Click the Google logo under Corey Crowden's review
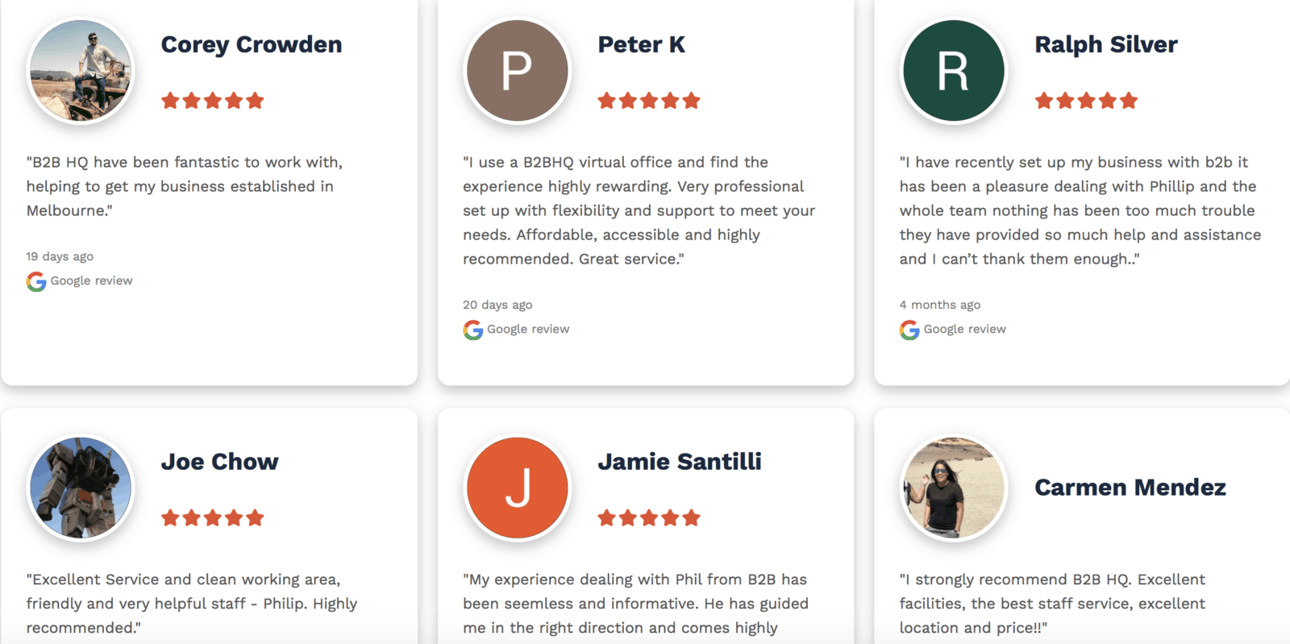 pos(36,281)
